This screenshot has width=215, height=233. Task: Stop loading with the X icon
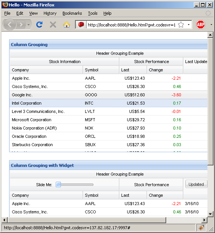(53, 25)
